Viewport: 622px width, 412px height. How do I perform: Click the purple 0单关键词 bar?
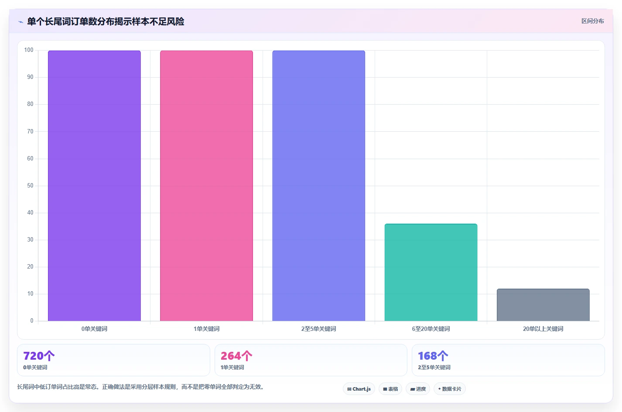click(x=94, y=186)
